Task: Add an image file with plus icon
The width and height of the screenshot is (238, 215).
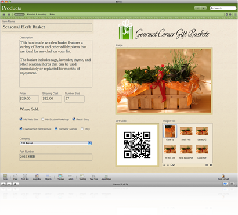Action: (x=164, y=165)
